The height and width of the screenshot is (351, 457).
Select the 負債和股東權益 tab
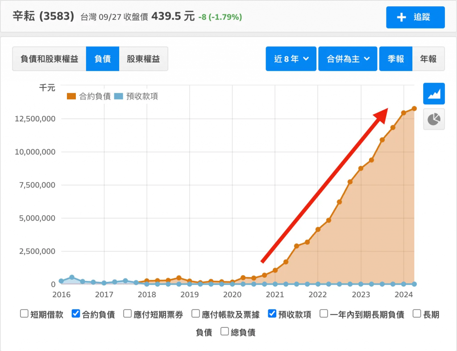click(49, 59)
